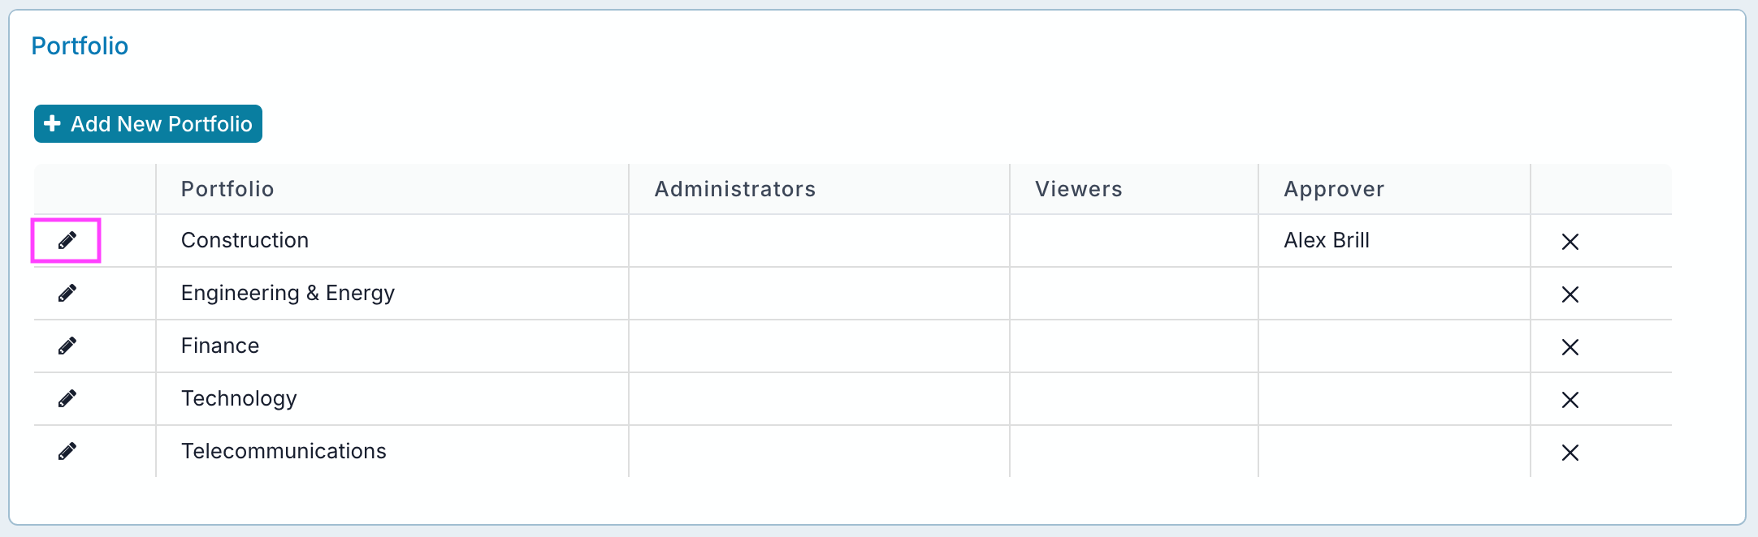Click the Add New Portfolio button
The height and width of the screenshot is (537, 1758).
pyautogui.click(x=148, y=124)
